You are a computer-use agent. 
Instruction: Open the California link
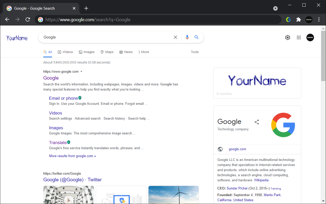pos(224,200)
